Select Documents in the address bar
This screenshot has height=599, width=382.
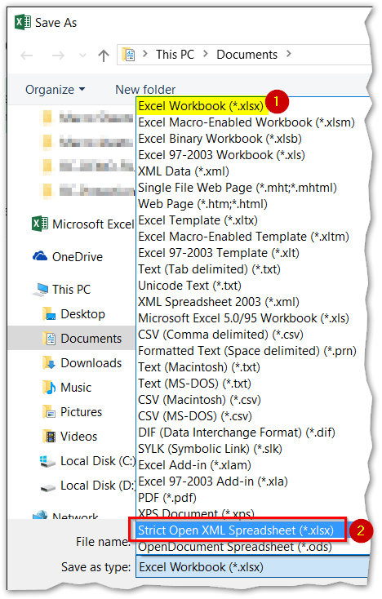click(247, 54)
